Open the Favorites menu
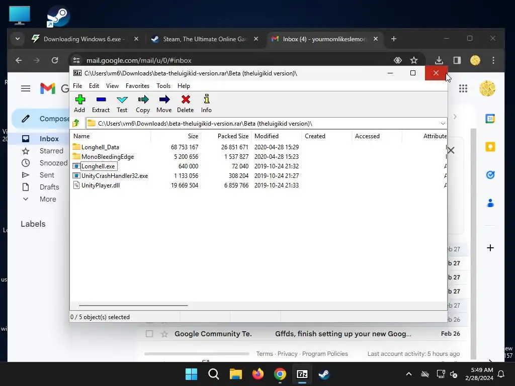 [138, 85]
